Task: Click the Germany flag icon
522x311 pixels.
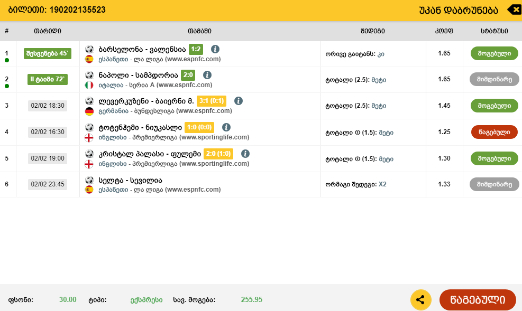Action: pos(89,111)
